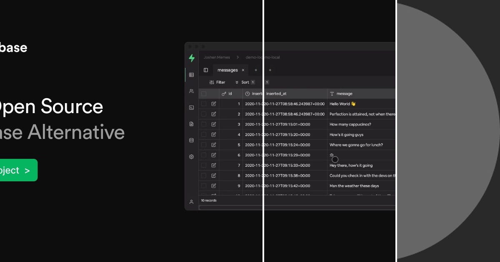Screen dimensions: 500x262
Task: Open a new tab with the plus button
Action: (256, 70)
